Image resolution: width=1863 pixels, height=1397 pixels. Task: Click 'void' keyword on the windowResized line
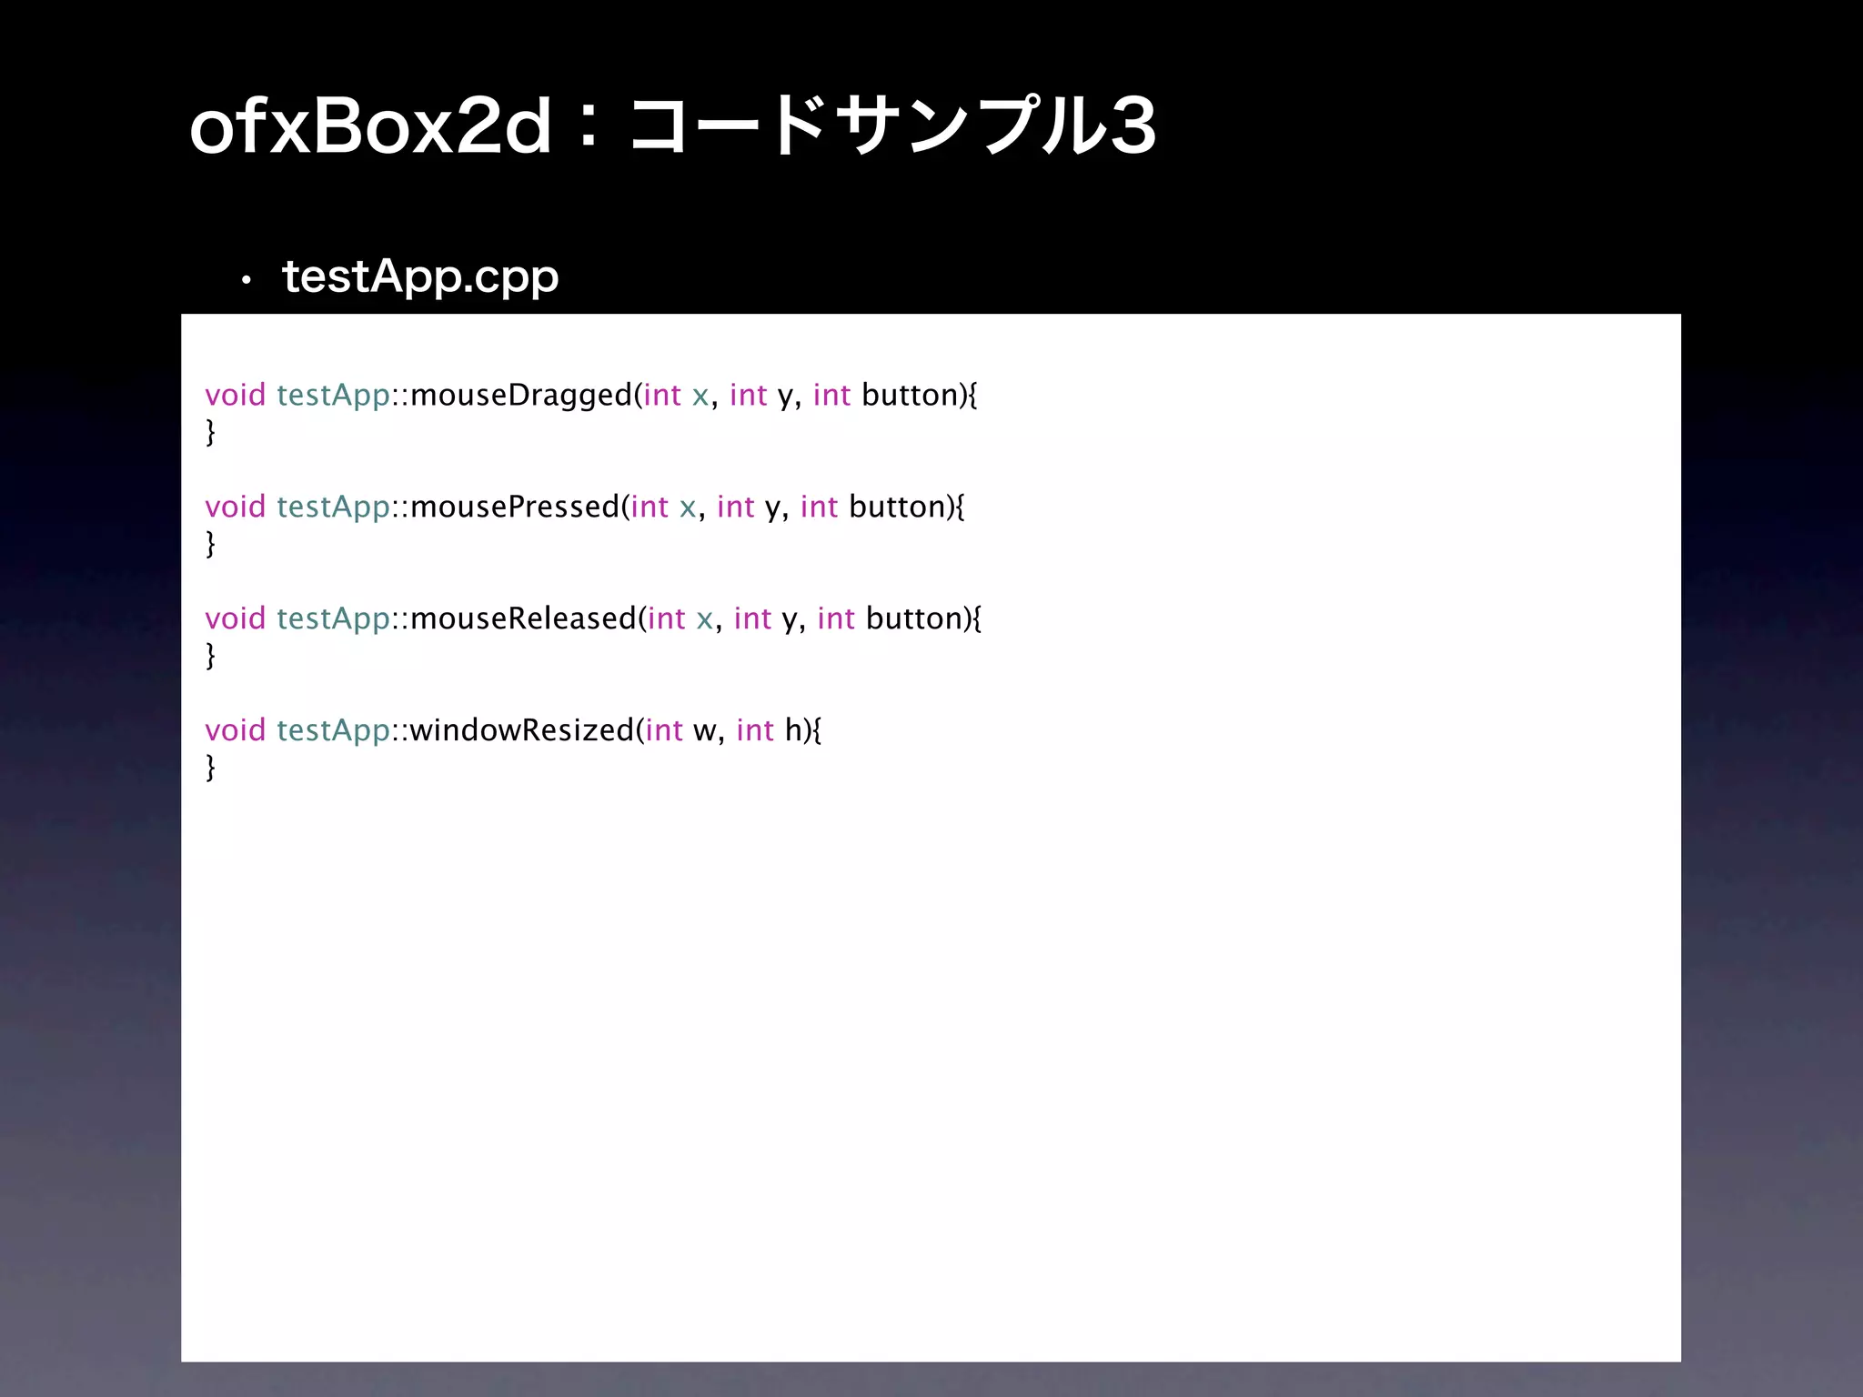(236, 730)
